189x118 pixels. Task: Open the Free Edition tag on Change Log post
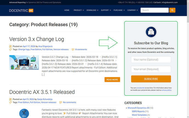pyautogui.click(x=36, y=50)
